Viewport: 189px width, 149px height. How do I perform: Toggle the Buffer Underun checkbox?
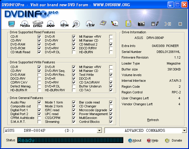click(x=111, y=86)
